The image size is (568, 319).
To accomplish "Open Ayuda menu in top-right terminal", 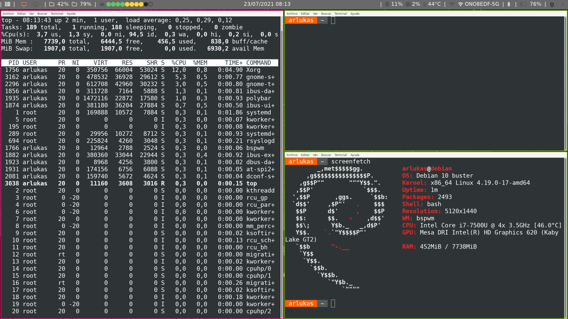I will (355, 14).
